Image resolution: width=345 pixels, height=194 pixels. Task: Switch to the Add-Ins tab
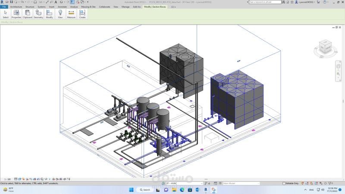(137, 7)
